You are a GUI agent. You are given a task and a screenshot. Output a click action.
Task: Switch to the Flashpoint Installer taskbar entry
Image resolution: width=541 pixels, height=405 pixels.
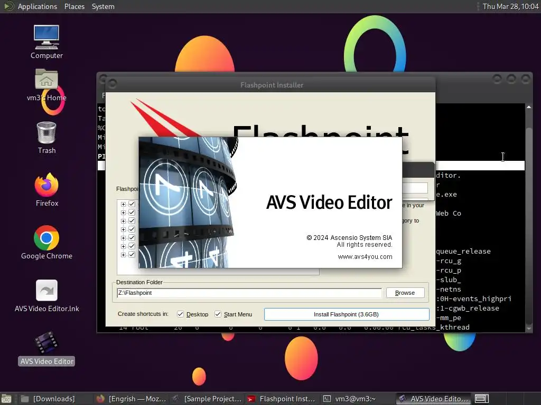pos(282,399)
